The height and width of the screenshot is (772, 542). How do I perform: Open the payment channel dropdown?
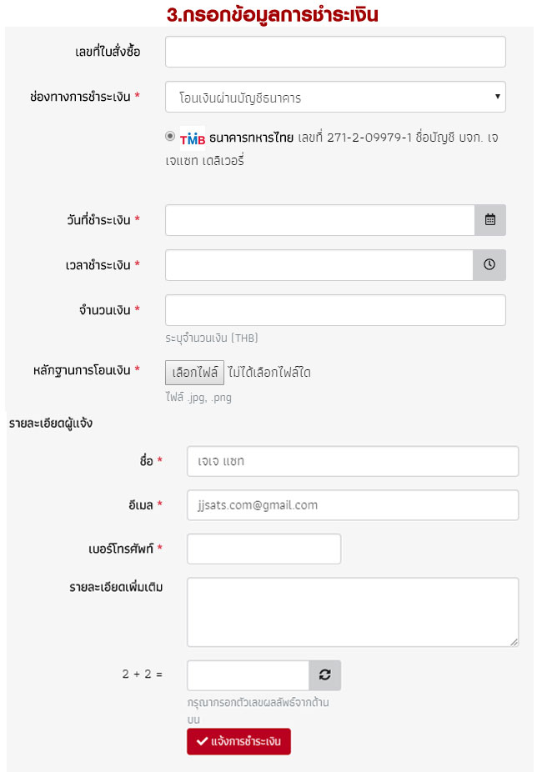tap(335, 98)
